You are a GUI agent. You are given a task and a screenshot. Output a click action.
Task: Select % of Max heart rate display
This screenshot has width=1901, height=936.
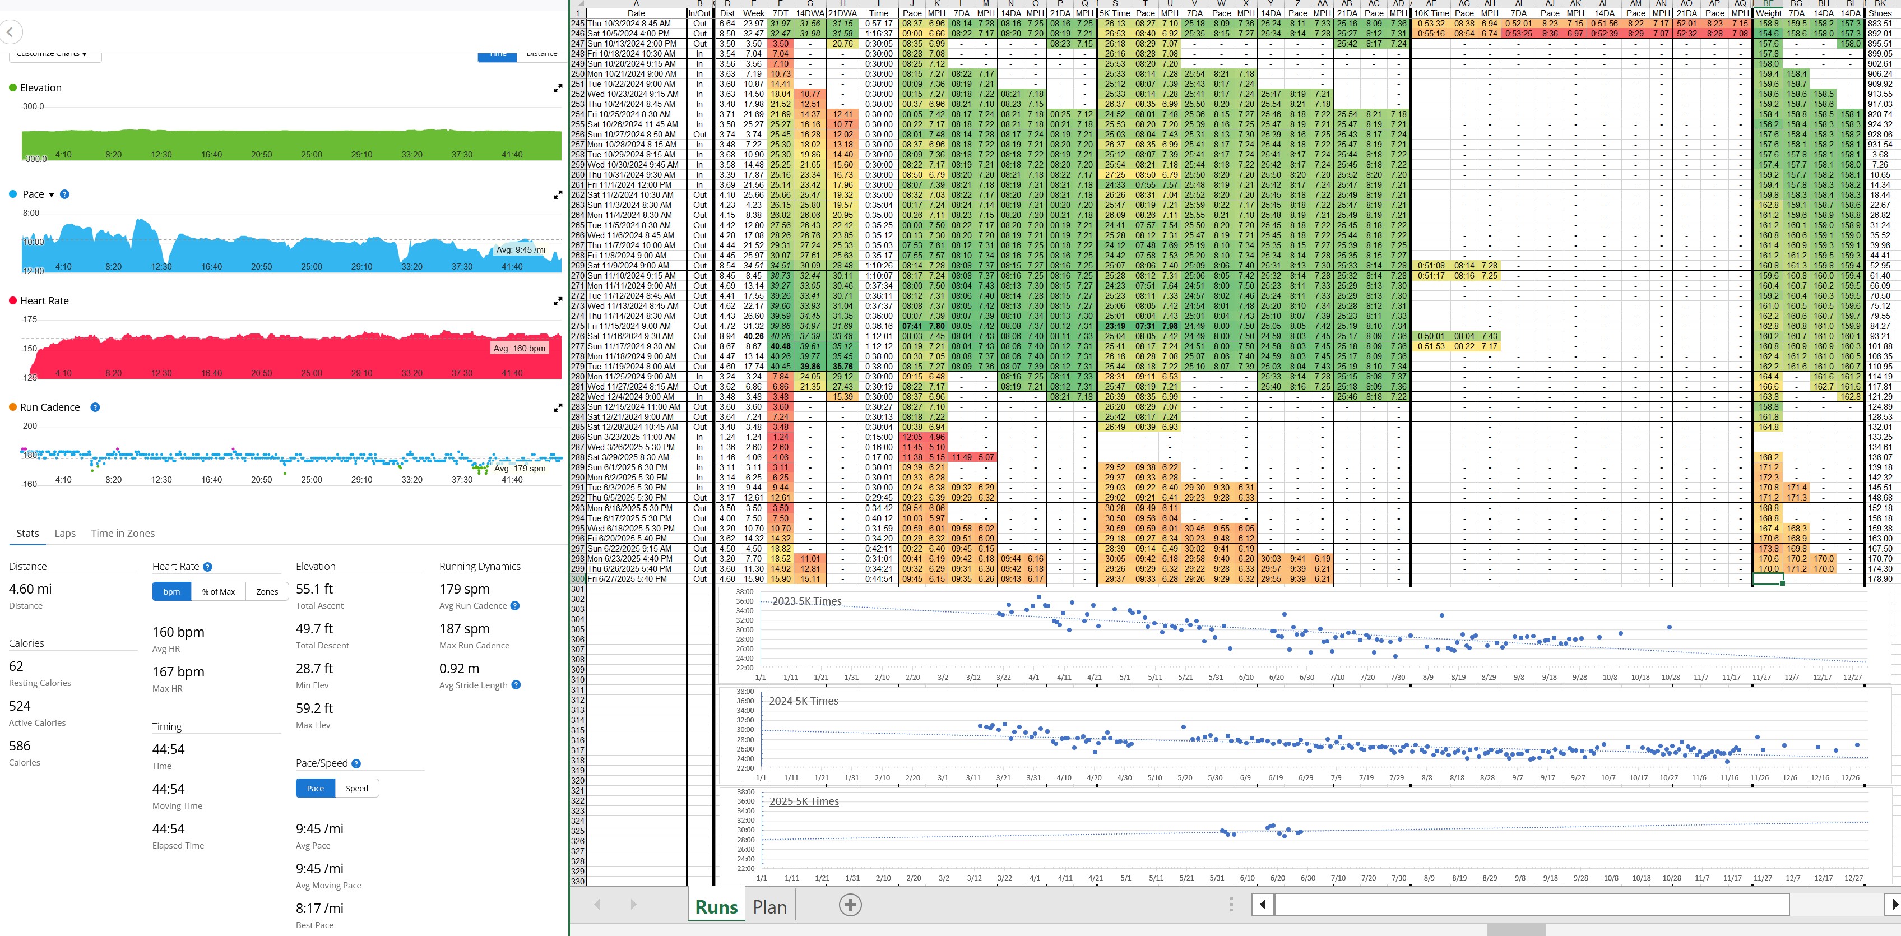(219, 592)
